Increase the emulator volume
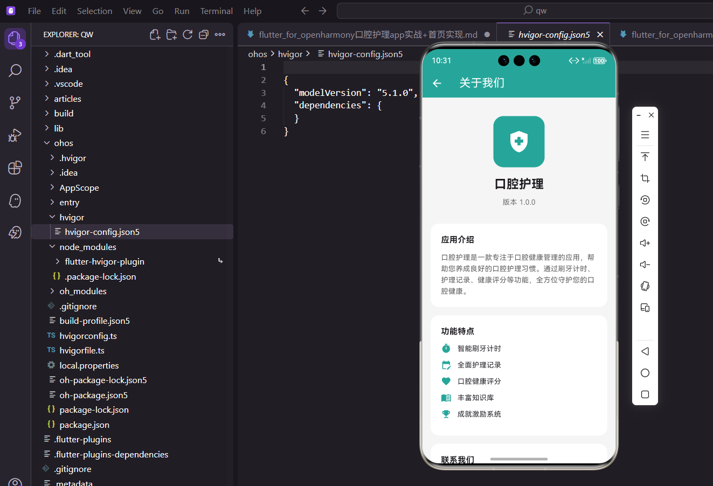 (645, 243)
